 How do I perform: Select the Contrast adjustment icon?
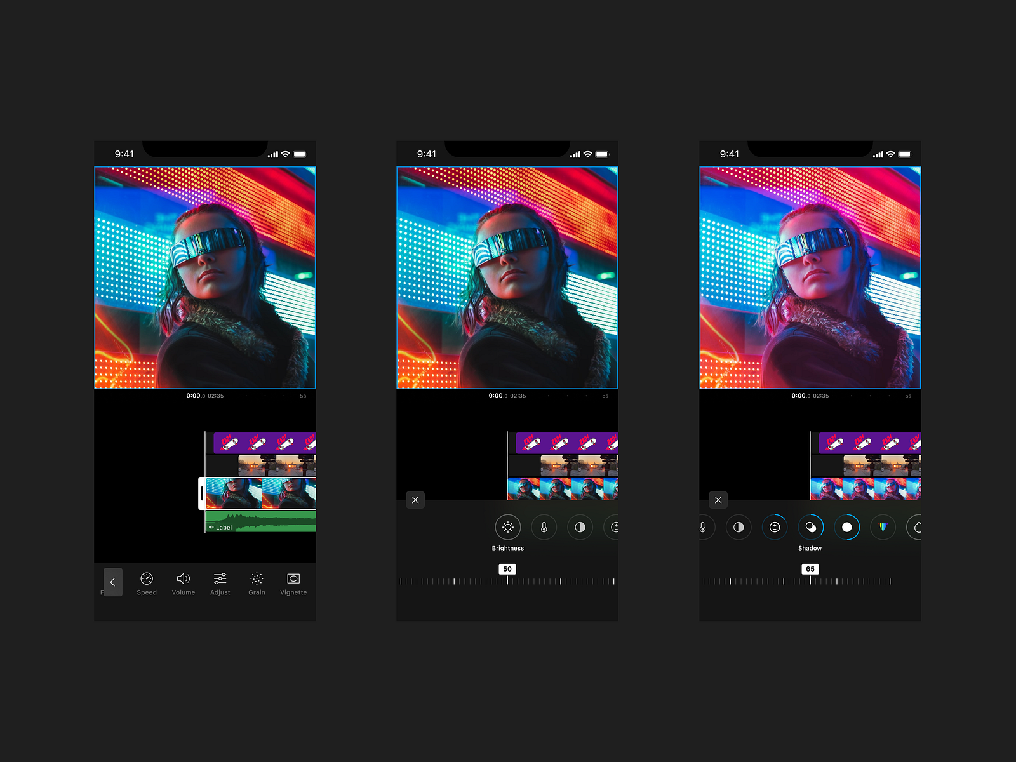[x=580, y=527]
